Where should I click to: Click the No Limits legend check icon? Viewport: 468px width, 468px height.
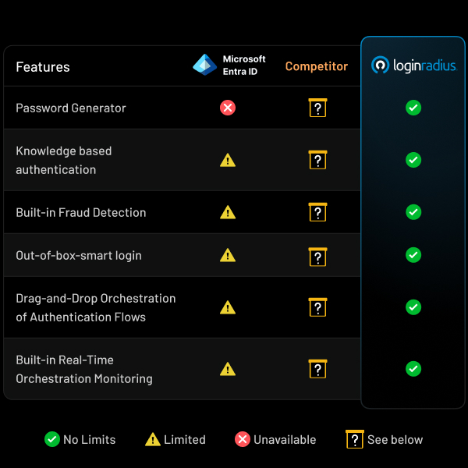[52, 440]
